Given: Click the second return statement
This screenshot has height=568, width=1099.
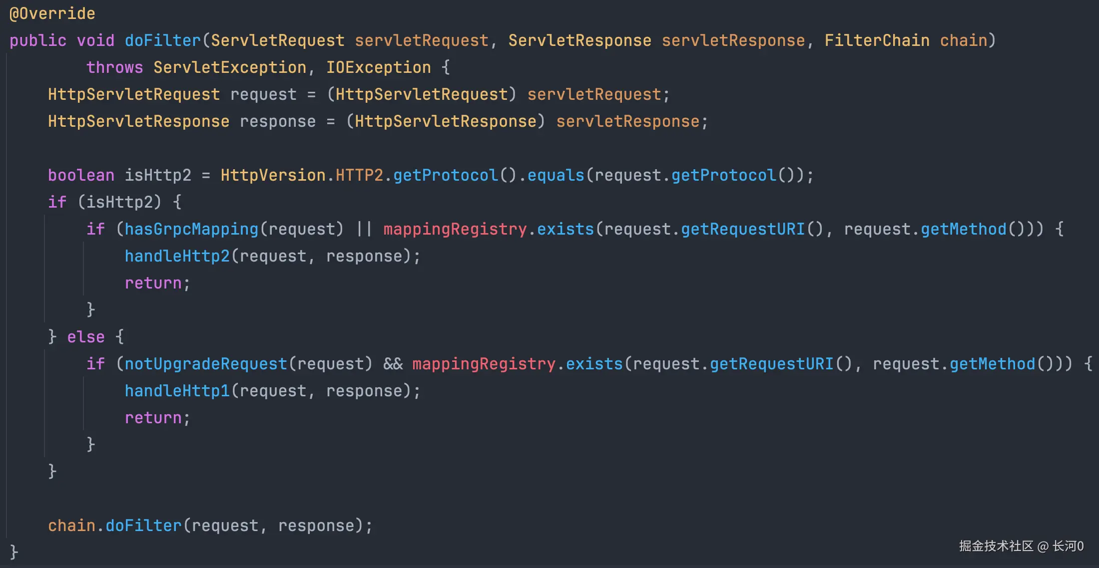Looking at the screenshot, I should pyautogui.click(x=153, y=418).
